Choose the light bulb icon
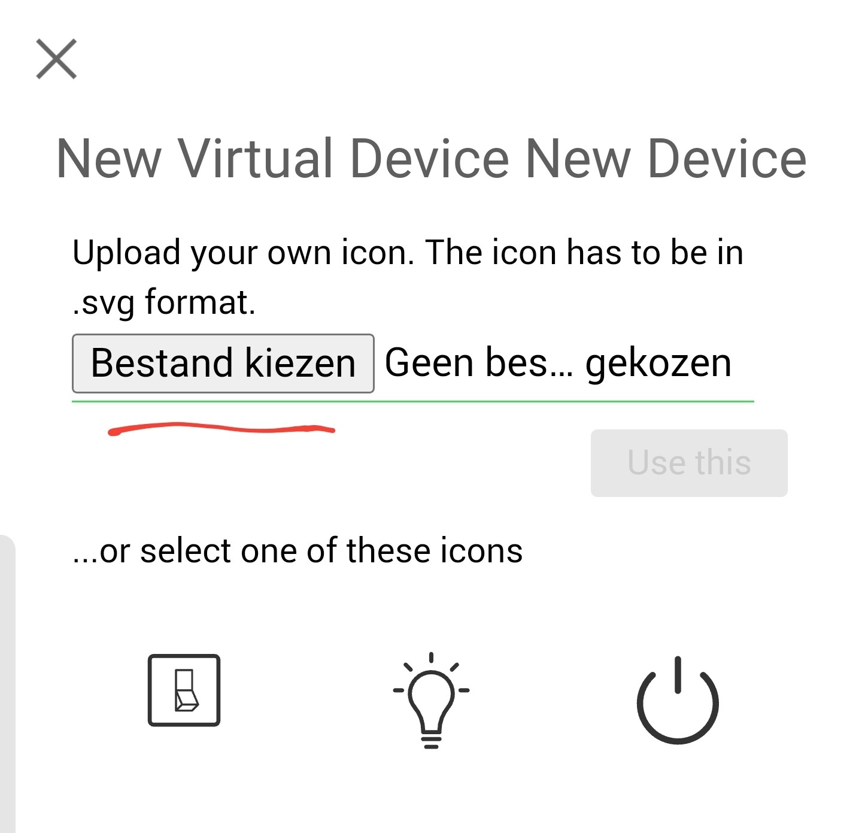The height and width of the screenshot is (833, 862). [x=431, y=699]
